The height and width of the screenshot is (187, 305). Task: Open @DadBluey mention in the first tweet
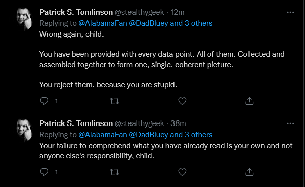(149, 23)
